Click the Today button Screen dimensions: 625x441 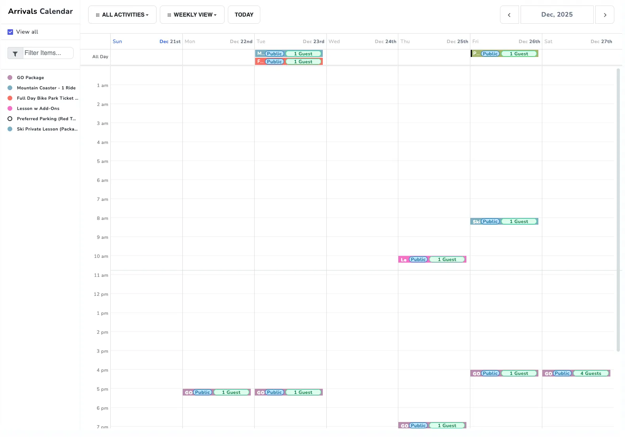pyautogui.click(x=244, y=15)
